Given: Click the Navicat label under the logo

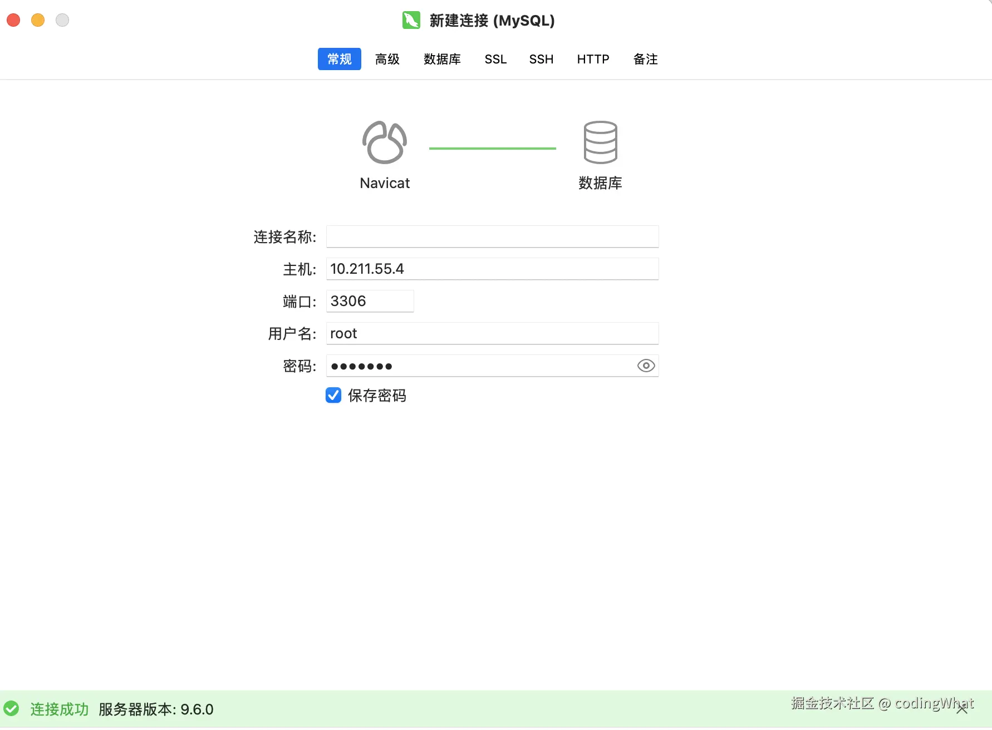Looking at the screenshot, I should [385, 183].
